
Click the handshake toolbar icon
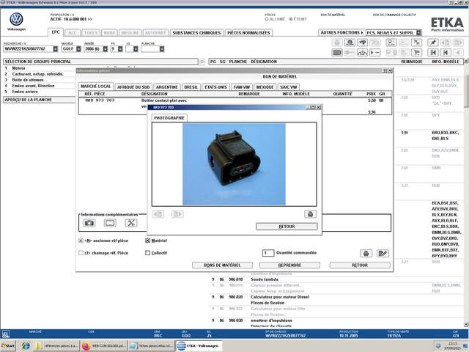coord(362,43)
